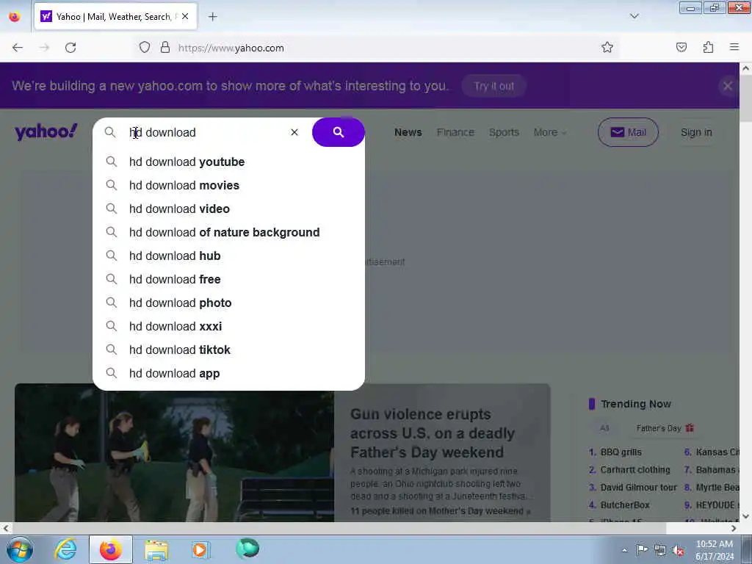Open trending item 'ButcherBox'
Screen dimensions: 752x564
tap(625, 505)
